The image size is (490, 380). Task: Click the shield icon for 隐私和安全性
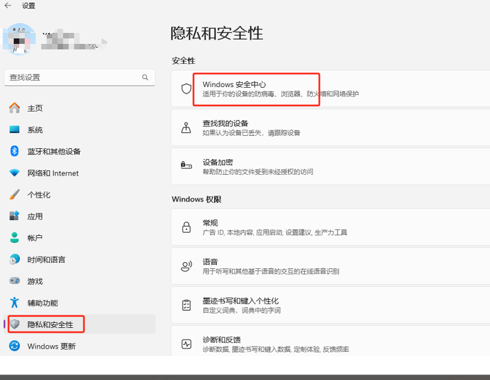coord(14,324)
